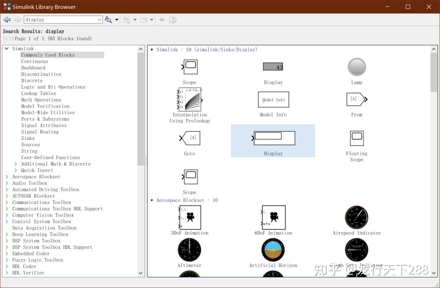Select Commonly Used Blocks library
The width and height of the screenshot is (440, 288).
click(x=48, y=55)
